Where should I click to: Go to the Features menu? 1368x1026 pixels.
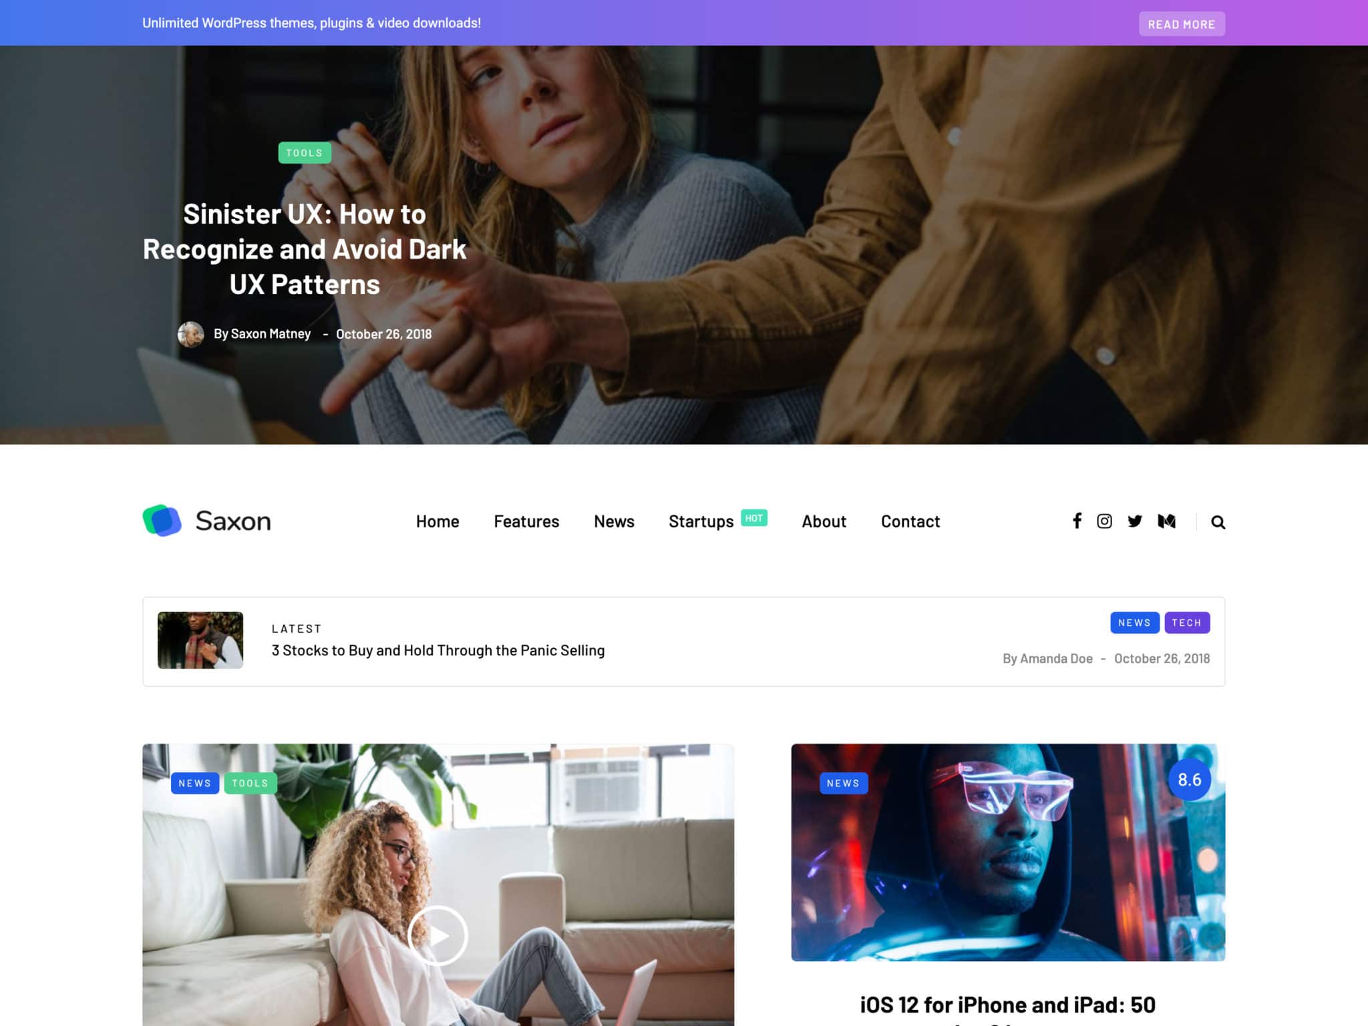click(x=526, y=522)
